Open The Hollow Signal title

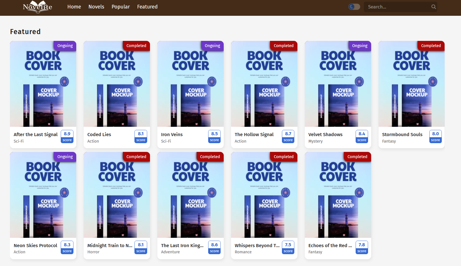point(254,134)
